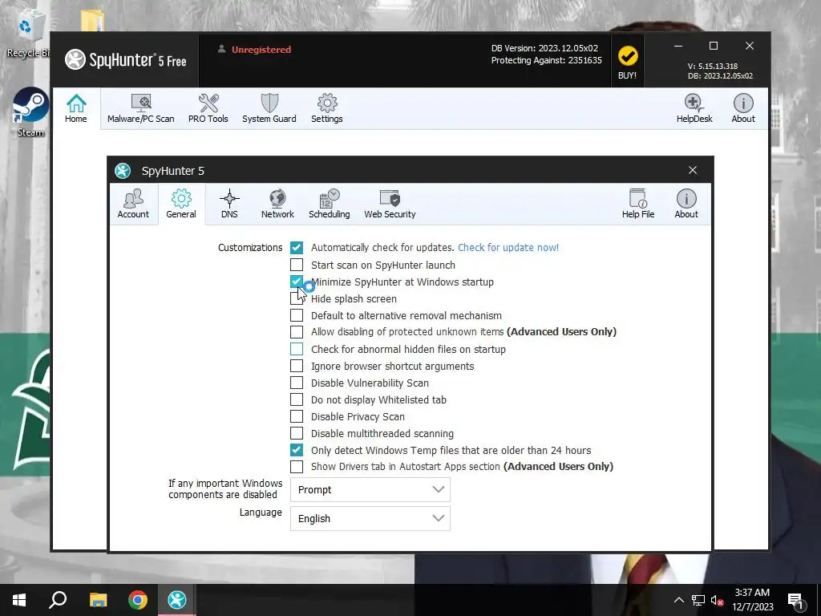Switch to Network settings tab
Image resolution: width=821 pixels, height=616 pixels.
point(277,204)
